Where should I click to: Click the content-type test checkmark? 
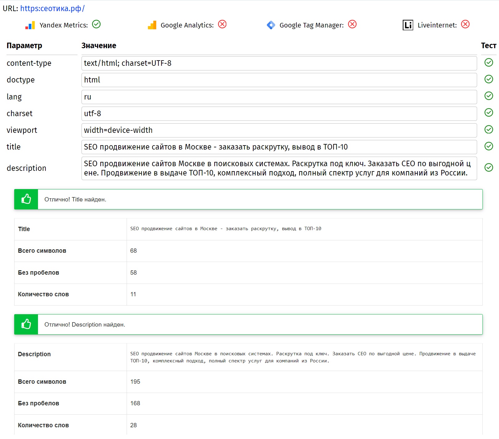489,62
